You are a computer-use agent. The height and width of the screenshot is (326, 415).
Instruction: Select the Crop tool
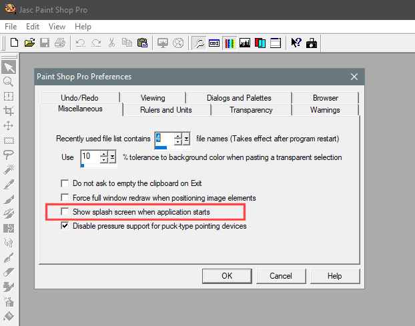click(x=9, y=111)
